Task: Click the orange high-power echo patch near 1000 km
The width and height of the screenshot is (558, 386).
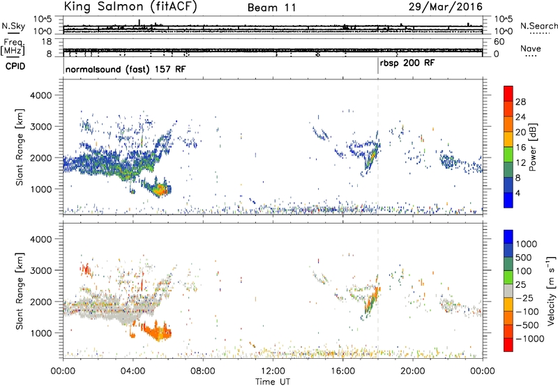Action: (x=160, y=190)
